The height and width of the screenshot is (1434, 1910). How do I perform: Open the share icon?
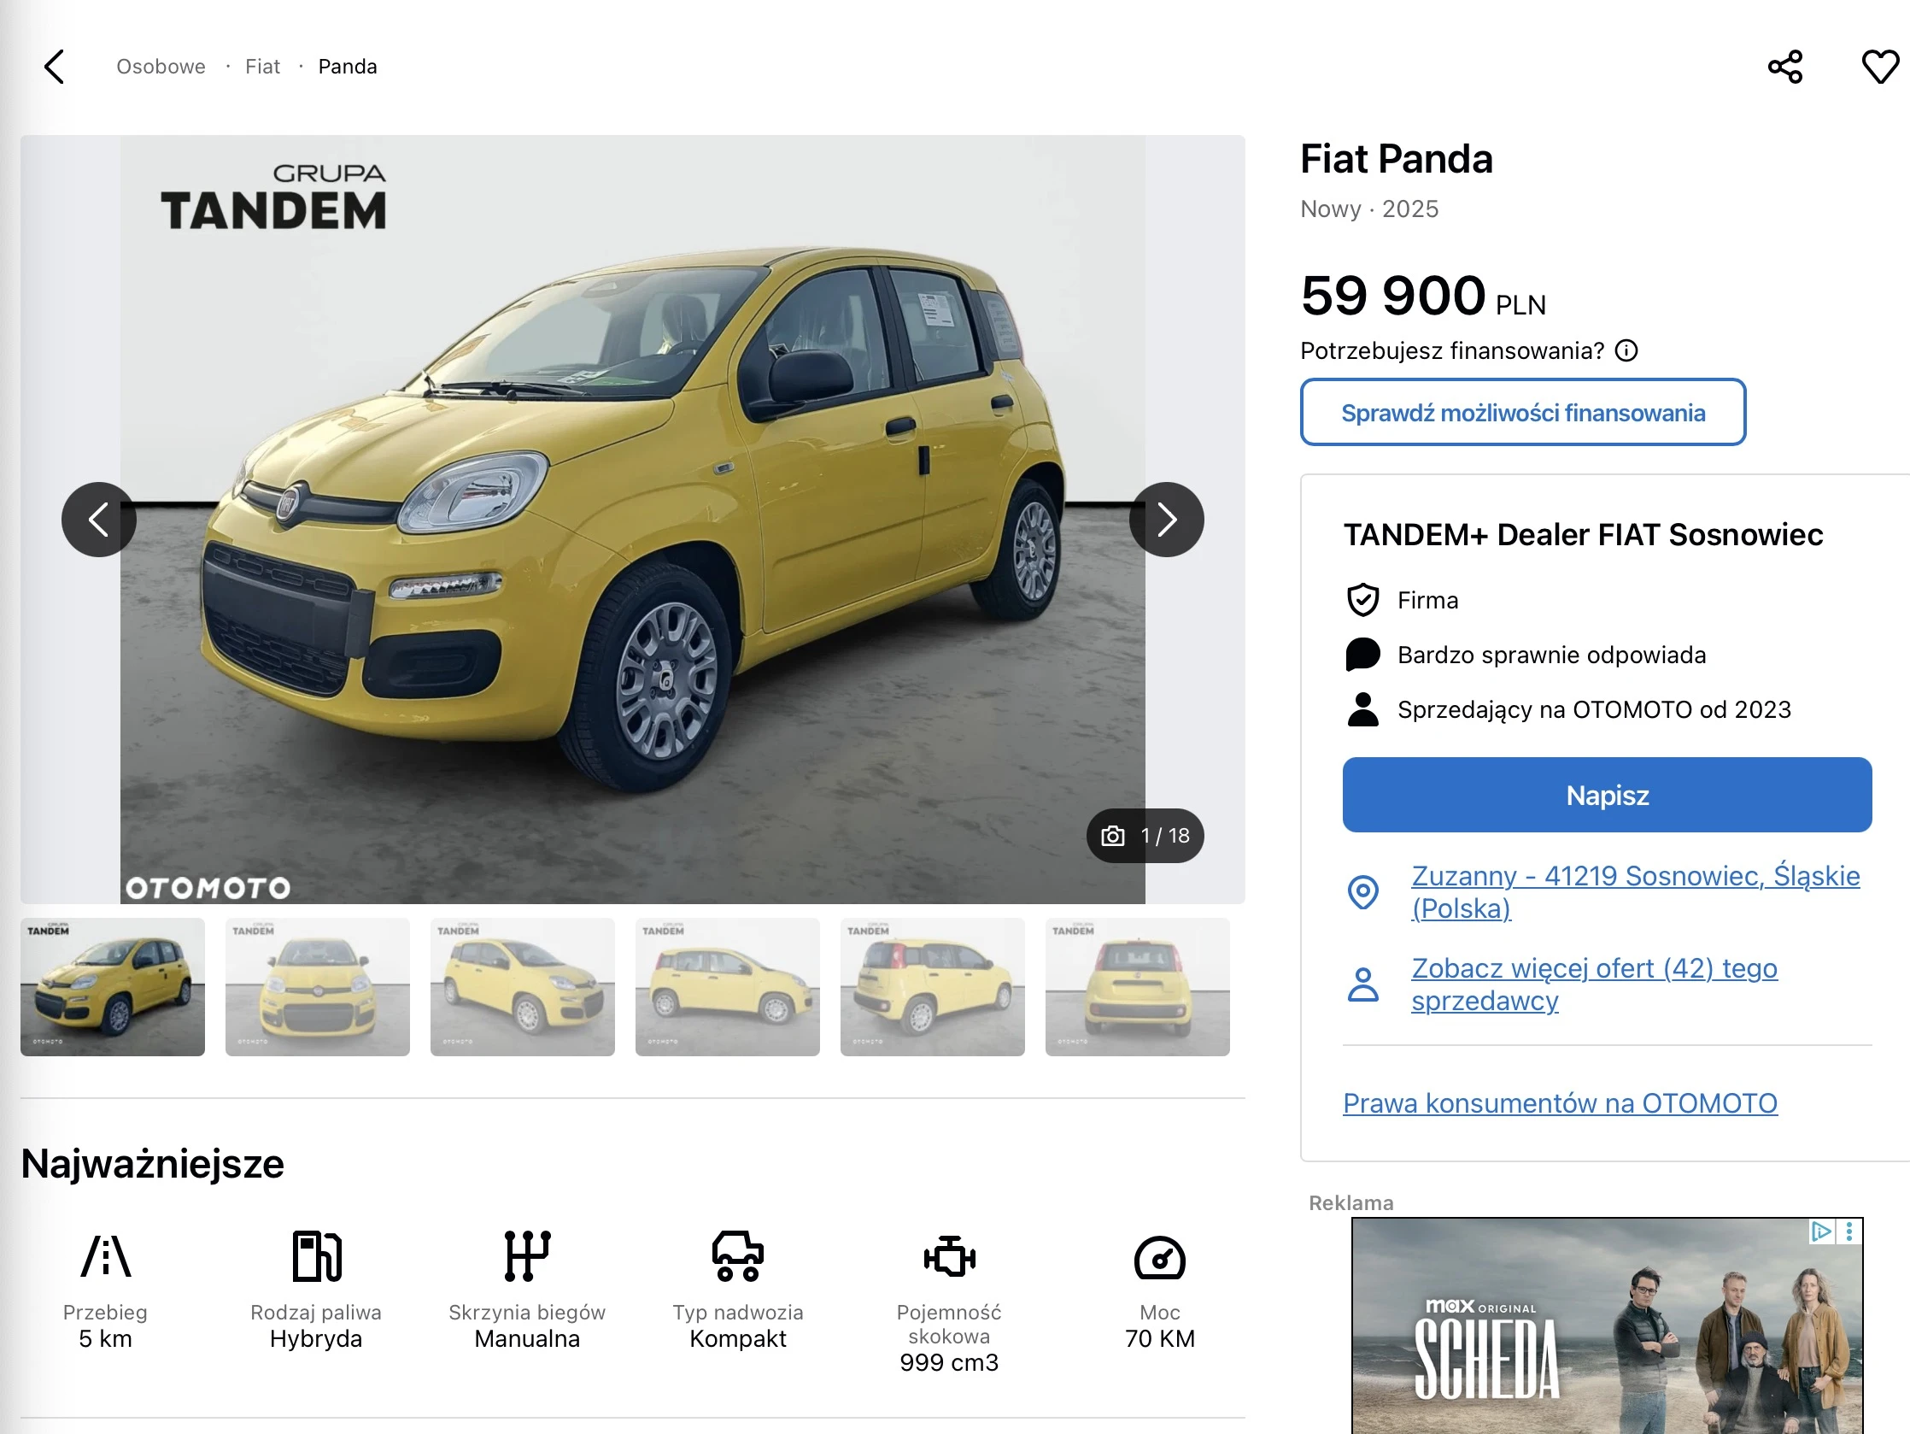pos(1784,67)
